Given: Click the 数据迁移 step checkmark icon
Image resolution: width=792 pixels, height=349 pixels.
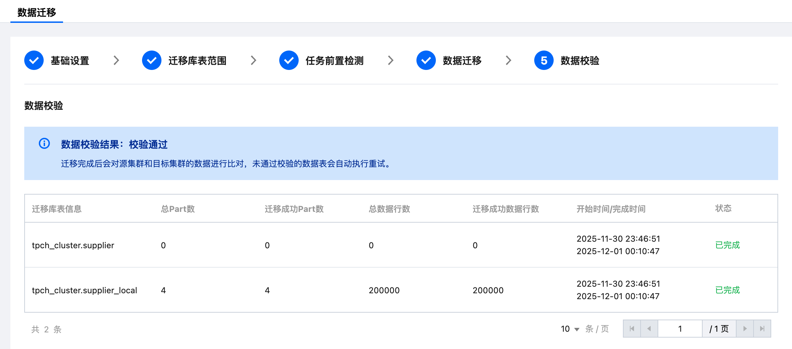Looking at the screenshot, I should tap(426, 61).
